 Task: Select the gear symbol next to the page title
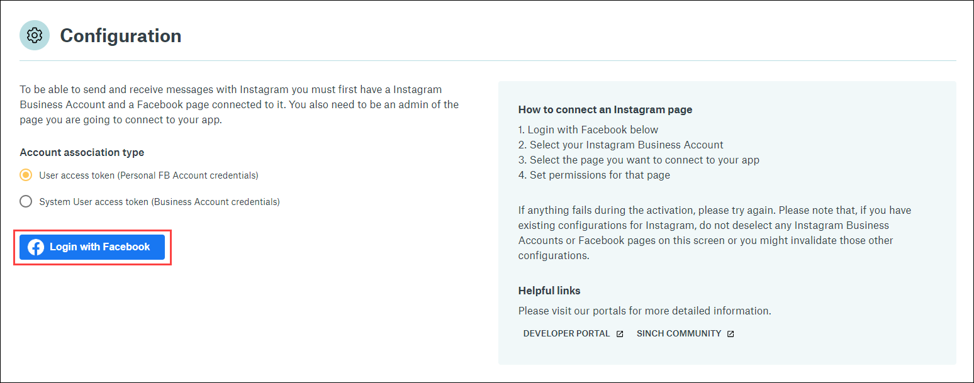(x=35, y=35)
